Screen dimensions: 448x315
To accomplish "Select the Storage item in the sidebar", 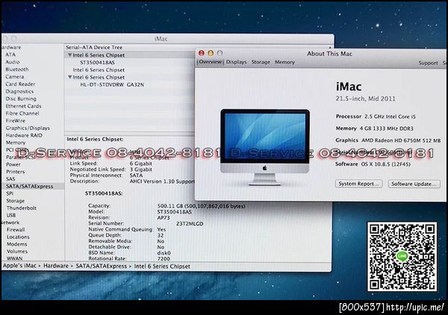I will click(16, 201).
